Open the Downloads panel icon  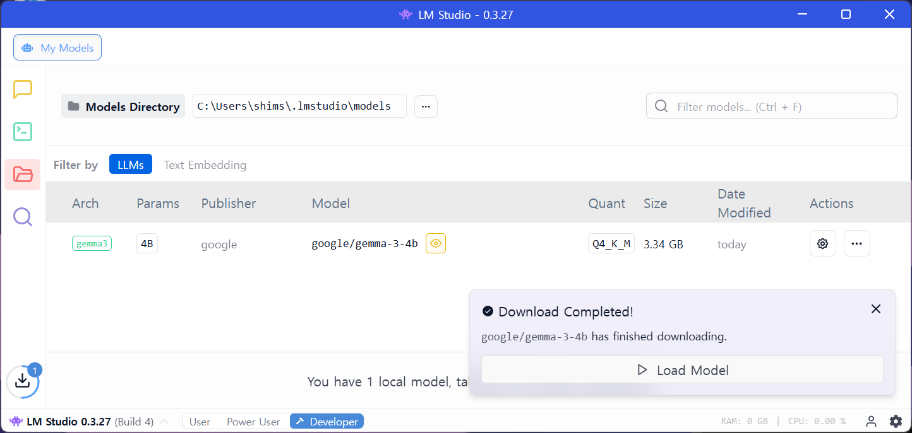coord(22,381)
